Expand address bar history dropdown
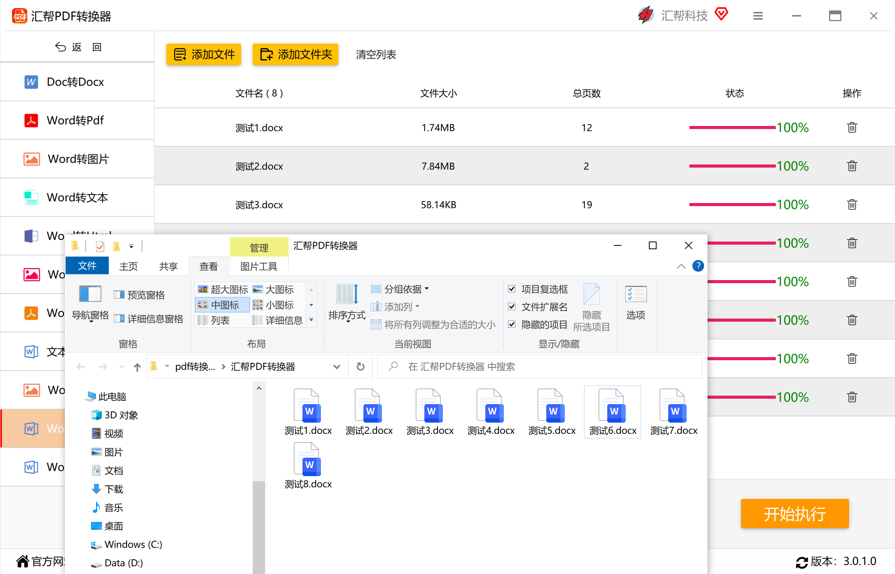 click(336, 367)
